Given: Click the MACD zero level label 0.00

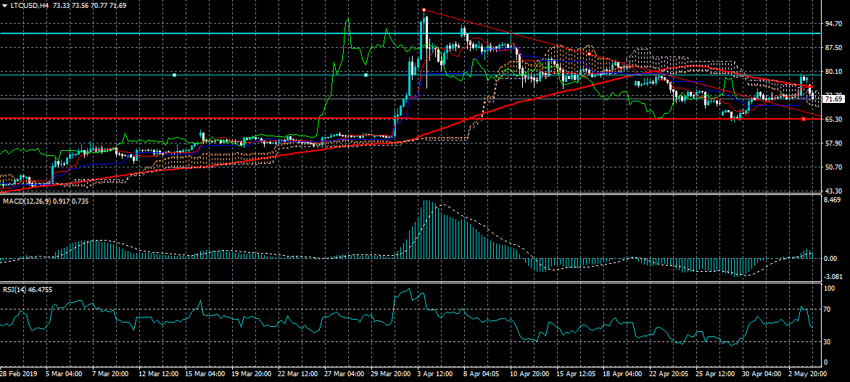Looking at the screenshot, I should [x=830, y=259].
